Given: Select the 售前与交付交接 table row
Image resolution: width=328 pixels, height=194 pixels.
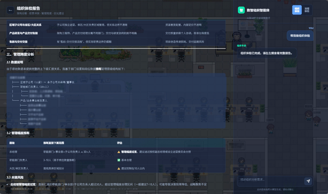Looking at the screenshot, I should [x=19, y=42].
